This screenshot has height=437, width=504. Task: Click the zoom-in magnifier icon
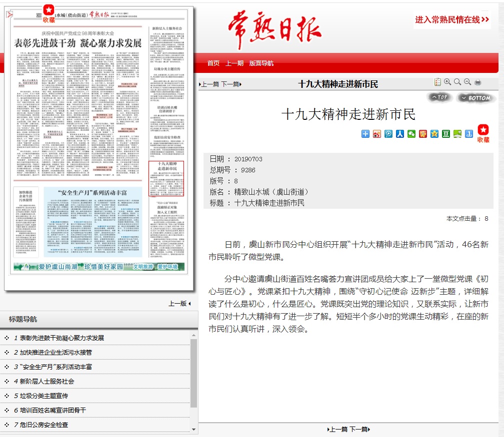pos(447,82)
